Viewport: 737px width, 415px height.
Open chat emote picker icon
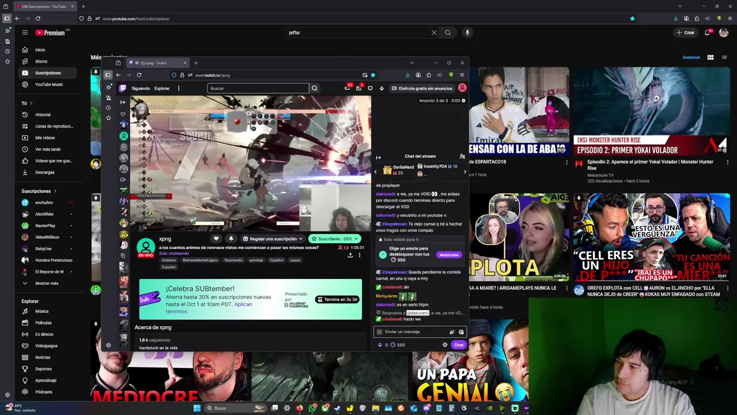click(x=461, y=332)
